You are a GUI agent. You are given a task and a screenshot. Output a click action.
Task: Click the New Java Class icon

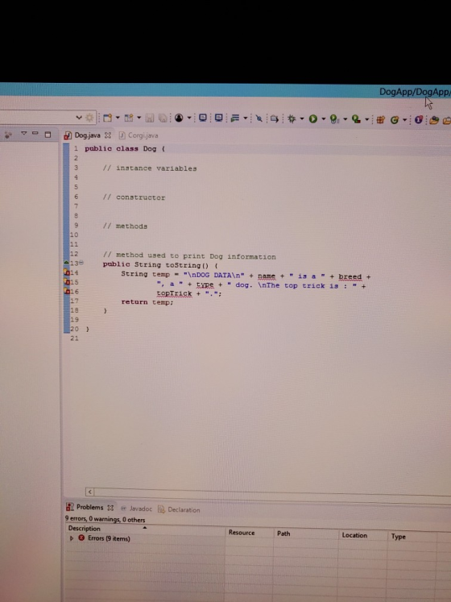tap(394, 120)
